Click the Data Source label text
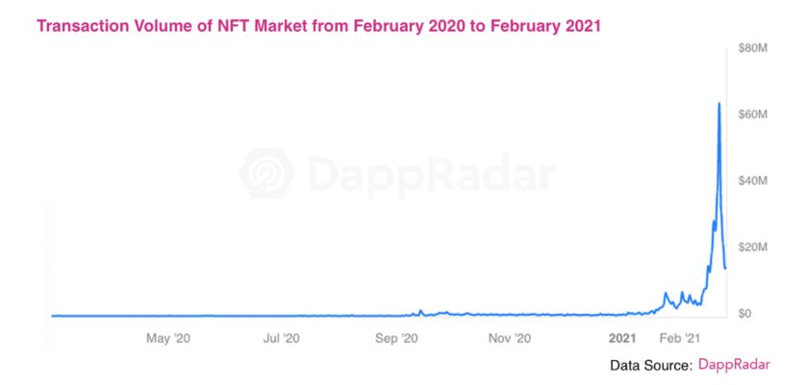 point(651,366)
